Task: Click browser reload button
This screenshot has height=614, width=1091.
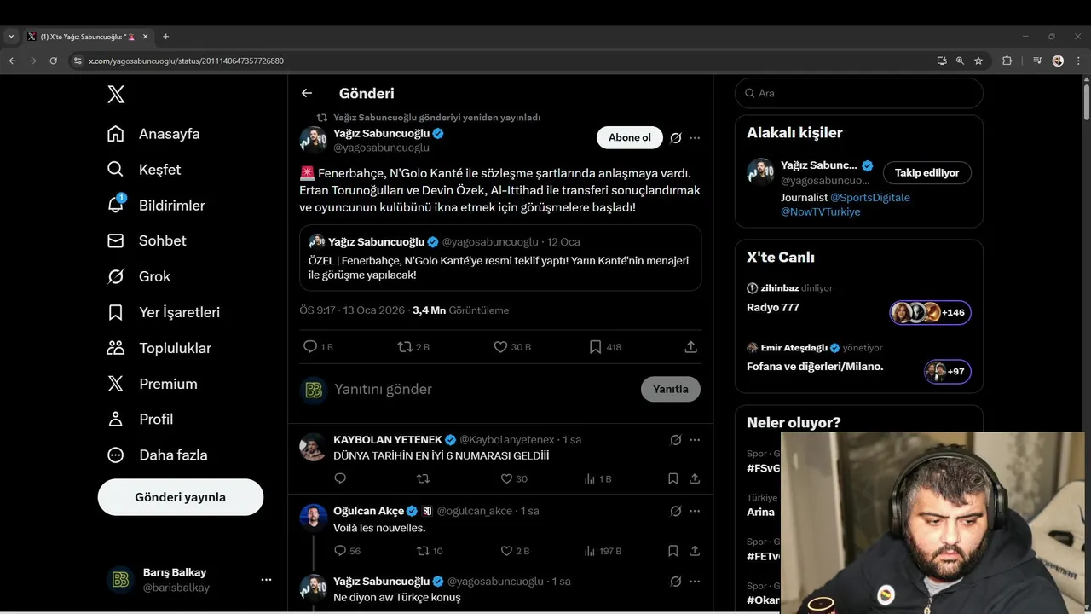Action: [x=53, y=61]
